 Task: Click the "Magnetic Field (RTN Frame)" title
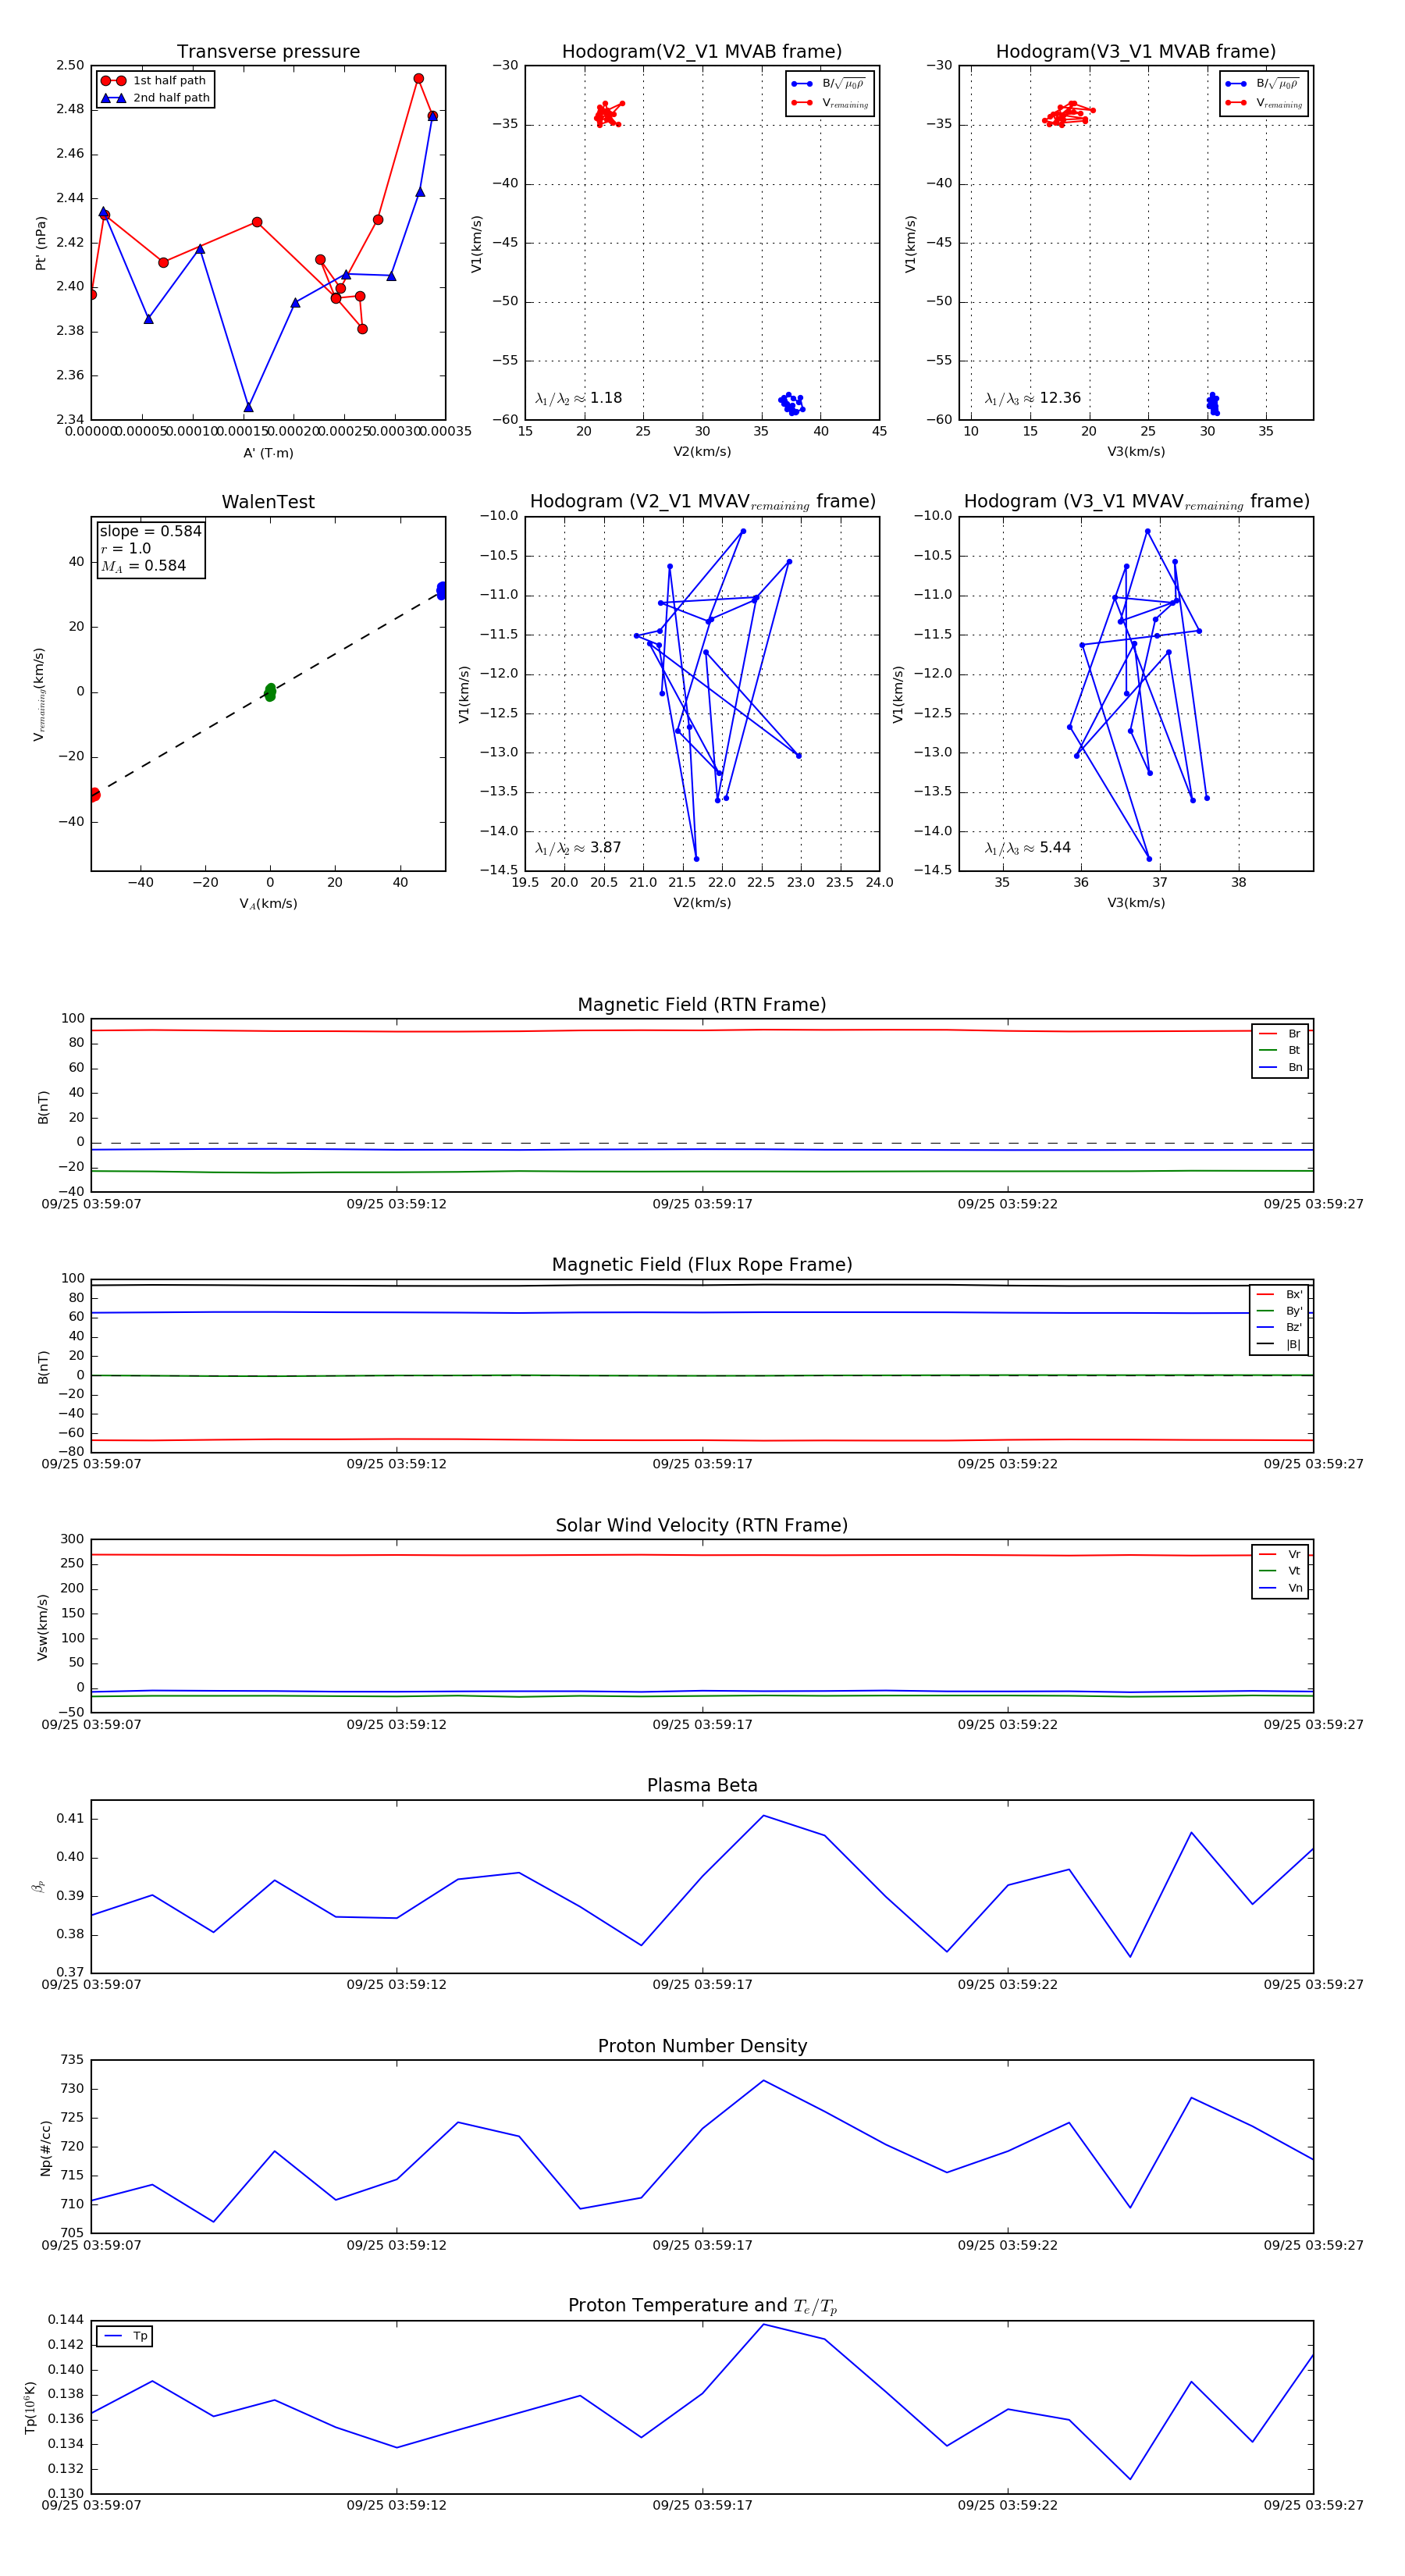click(702, 1005)
